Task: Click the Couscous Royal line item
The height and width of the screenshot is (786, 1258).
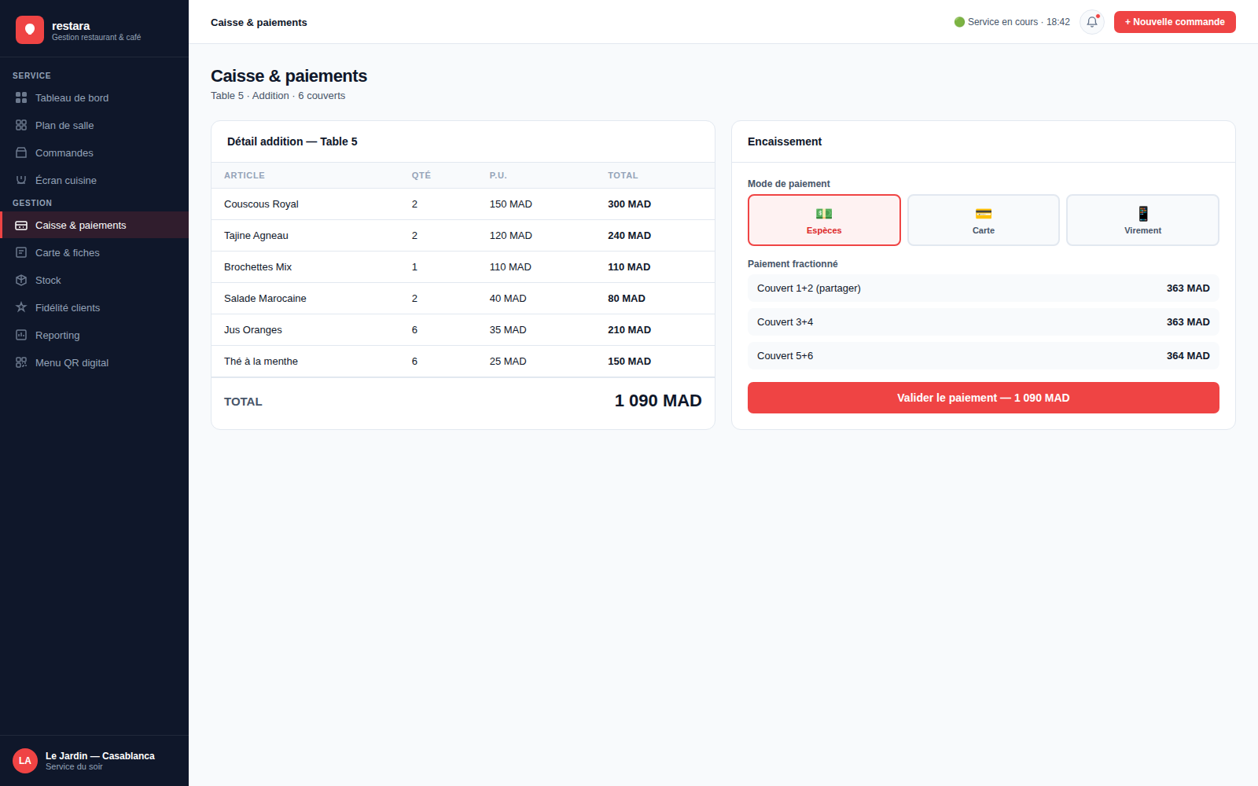Action: point(463,204)
